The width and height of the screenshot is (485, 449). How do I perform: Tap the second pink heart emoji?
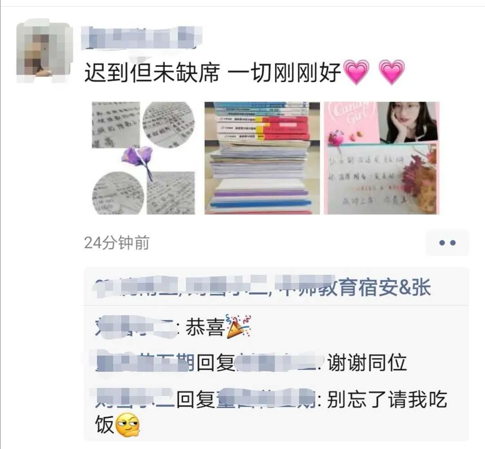point(392,72)
